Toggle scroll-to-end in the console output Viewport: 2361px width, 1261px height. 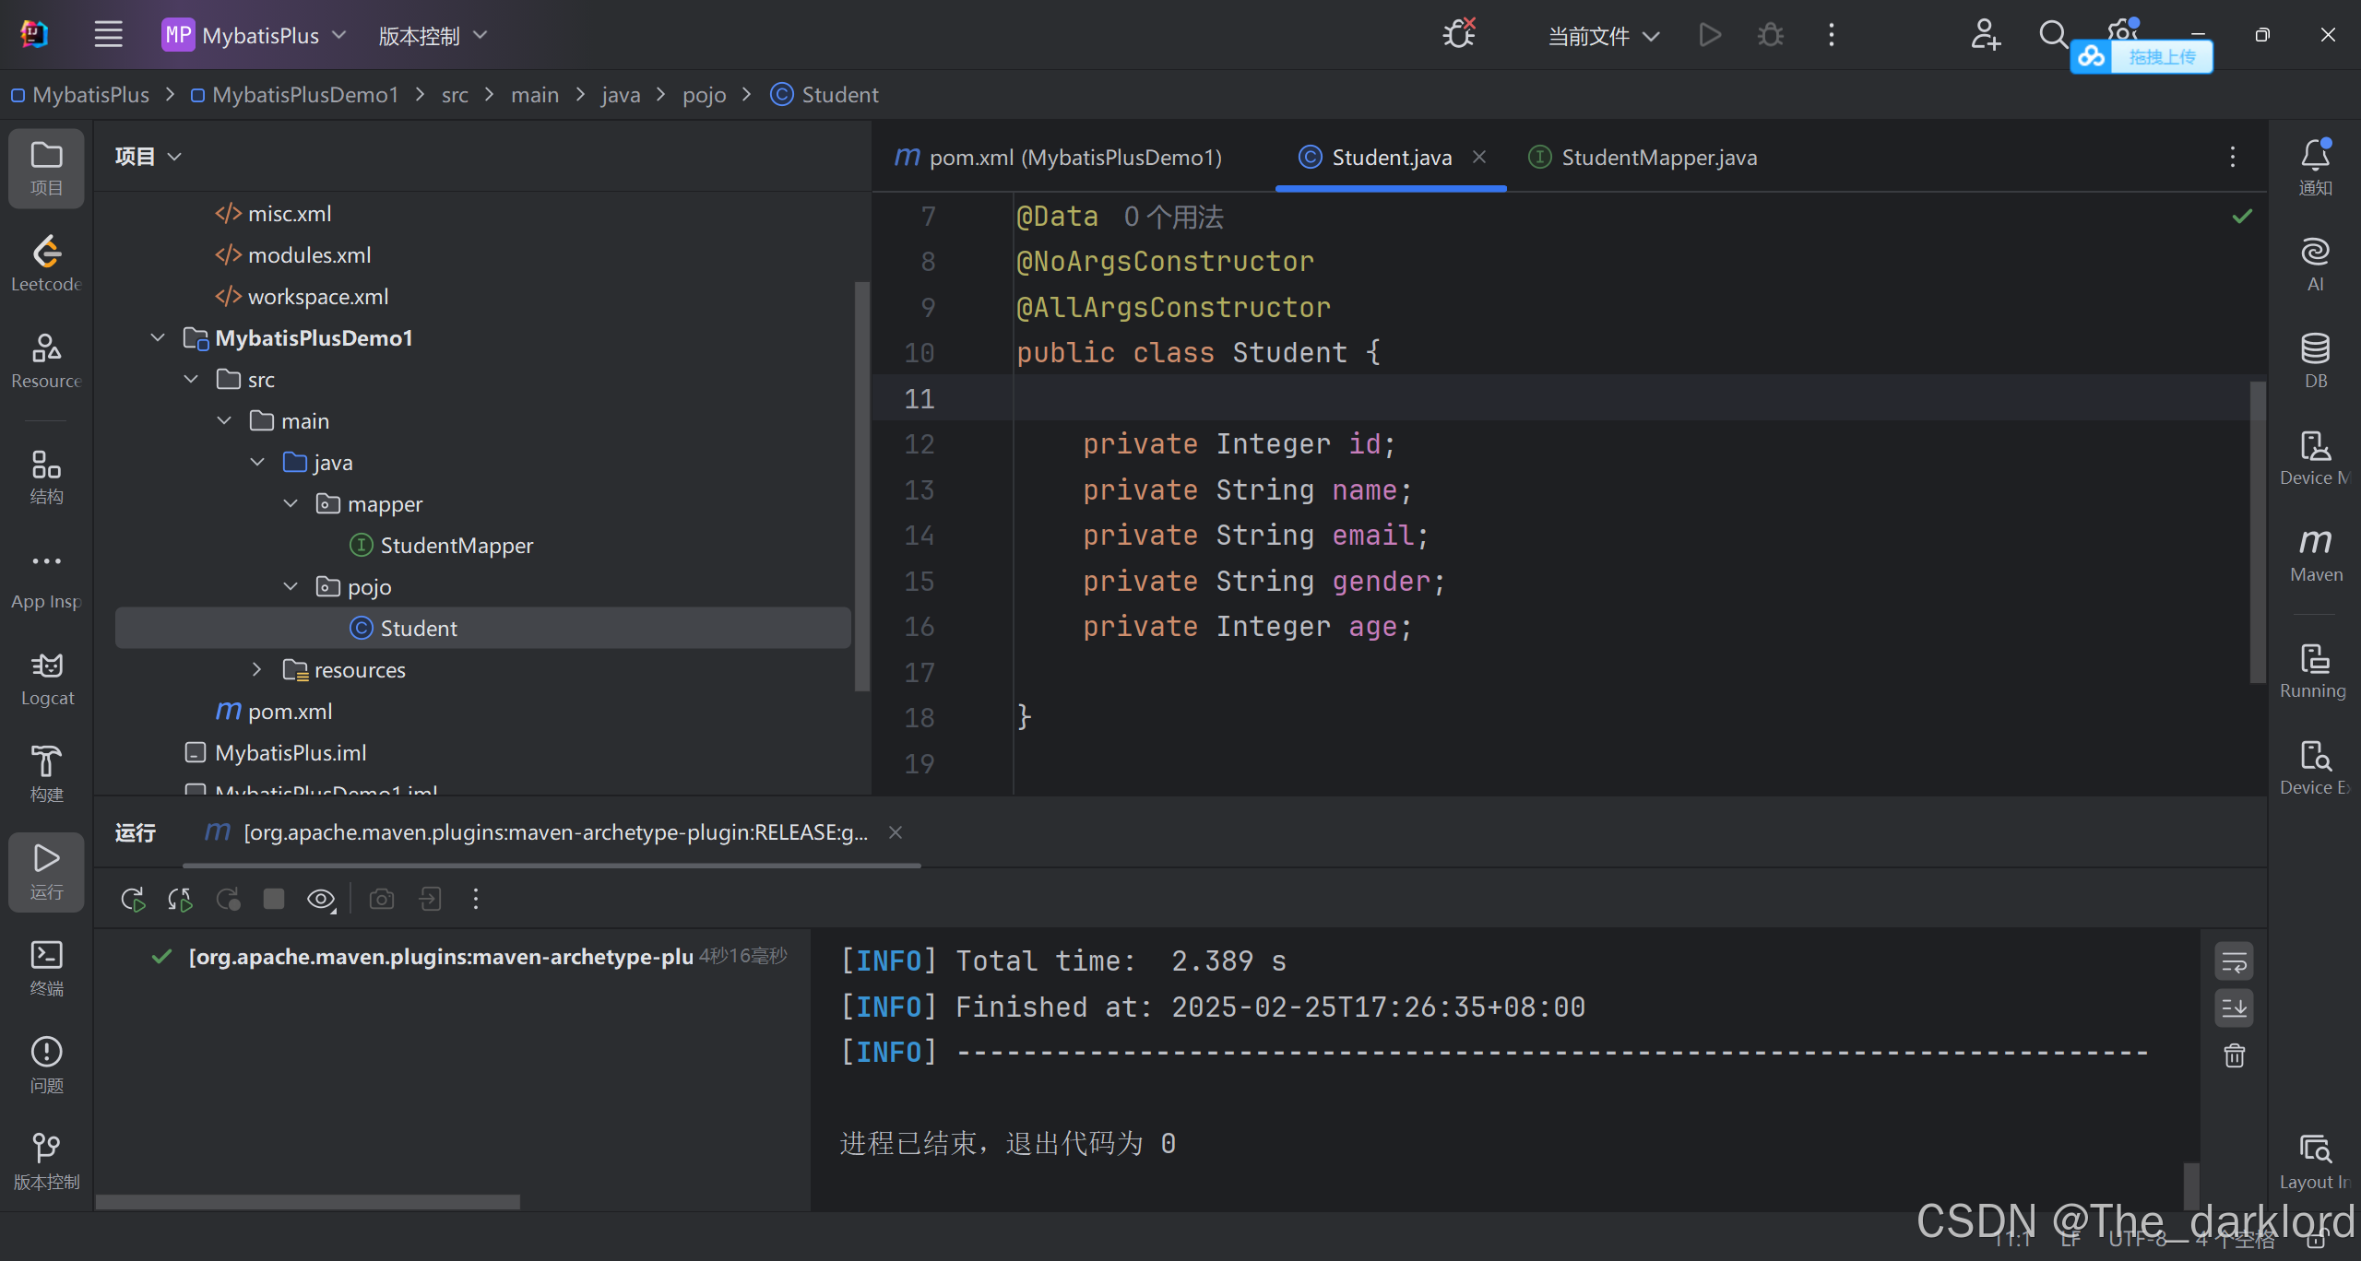point(2234,1008)
